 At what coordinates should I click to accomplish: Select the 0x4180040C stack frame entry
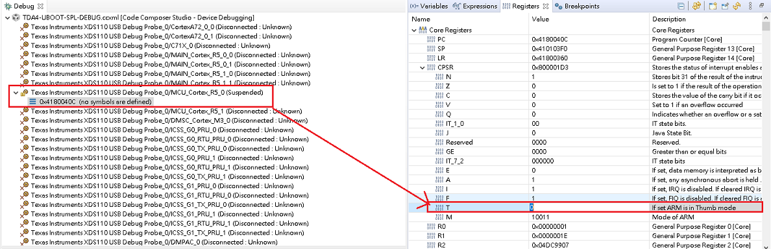tap(91, 102)
